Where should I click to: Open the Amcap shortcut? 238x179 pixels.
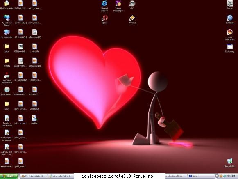pos(230,5)
